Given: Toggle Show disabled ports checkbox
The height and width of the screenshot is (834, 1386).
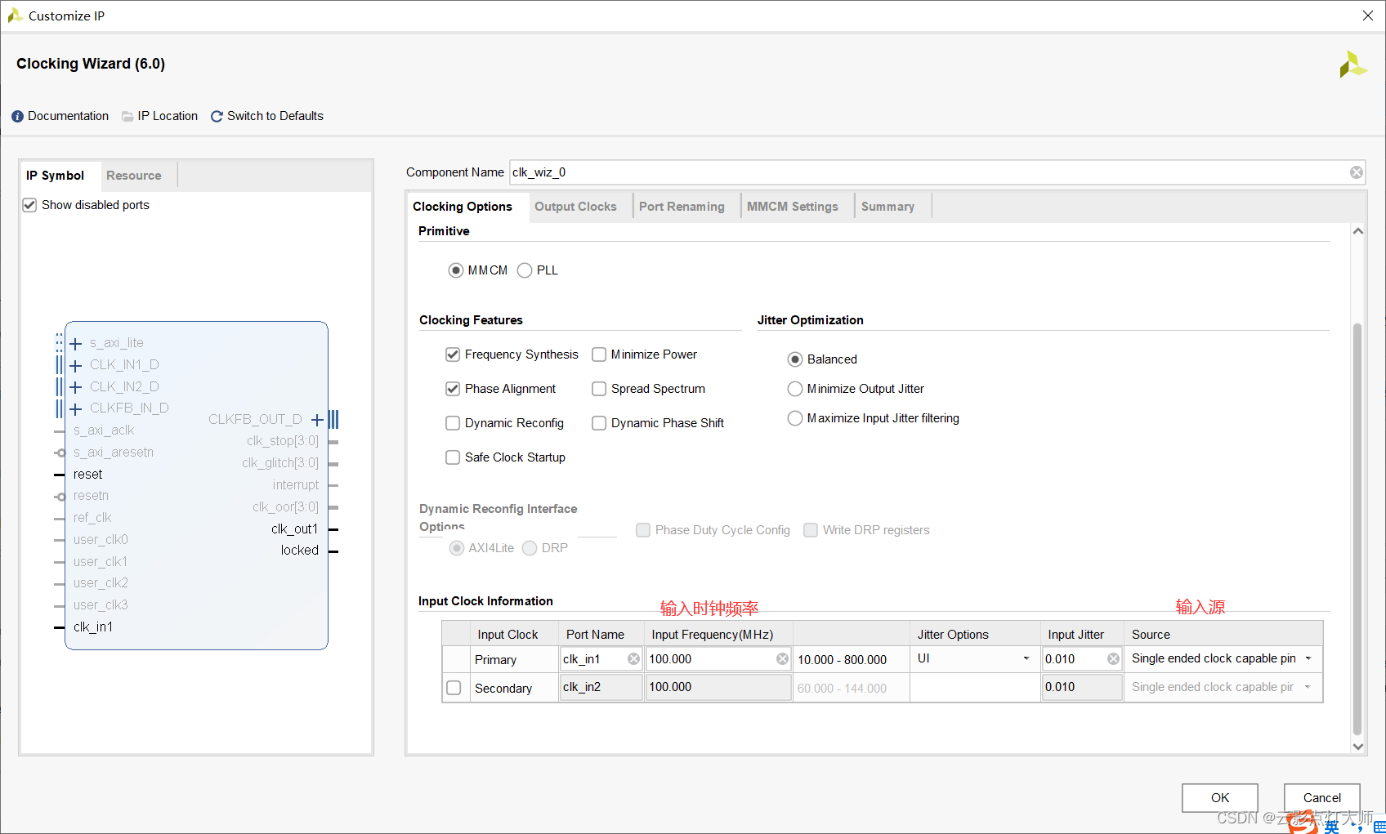Looking at the screenshot, I should [x=29, y=205].
